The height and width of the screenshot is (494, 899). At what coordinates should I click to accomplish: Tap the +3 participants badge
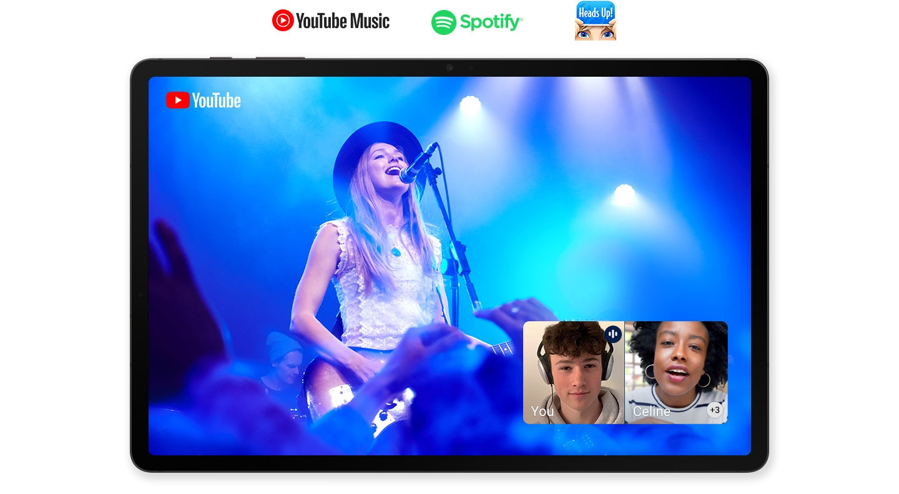715,410
